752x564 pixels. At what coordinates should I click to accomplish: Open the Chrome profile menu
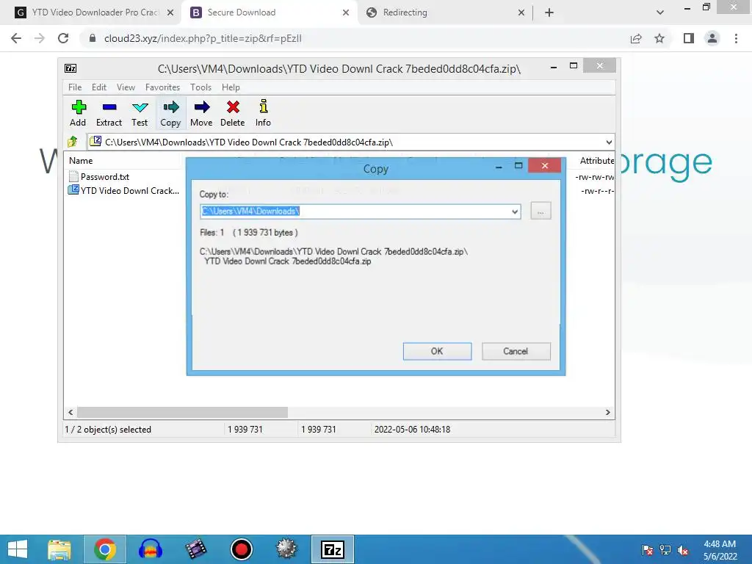712,38
